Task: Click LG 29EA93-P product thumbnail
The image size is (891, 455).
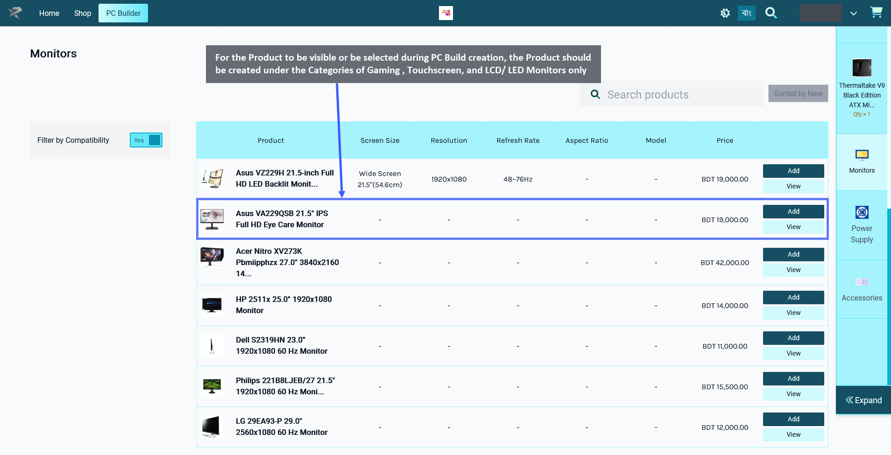Action: [212, 427]
